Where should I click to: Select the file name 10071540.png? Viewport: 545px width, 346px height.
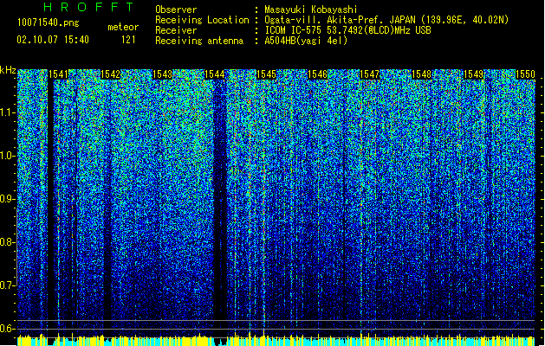(49, 23)
